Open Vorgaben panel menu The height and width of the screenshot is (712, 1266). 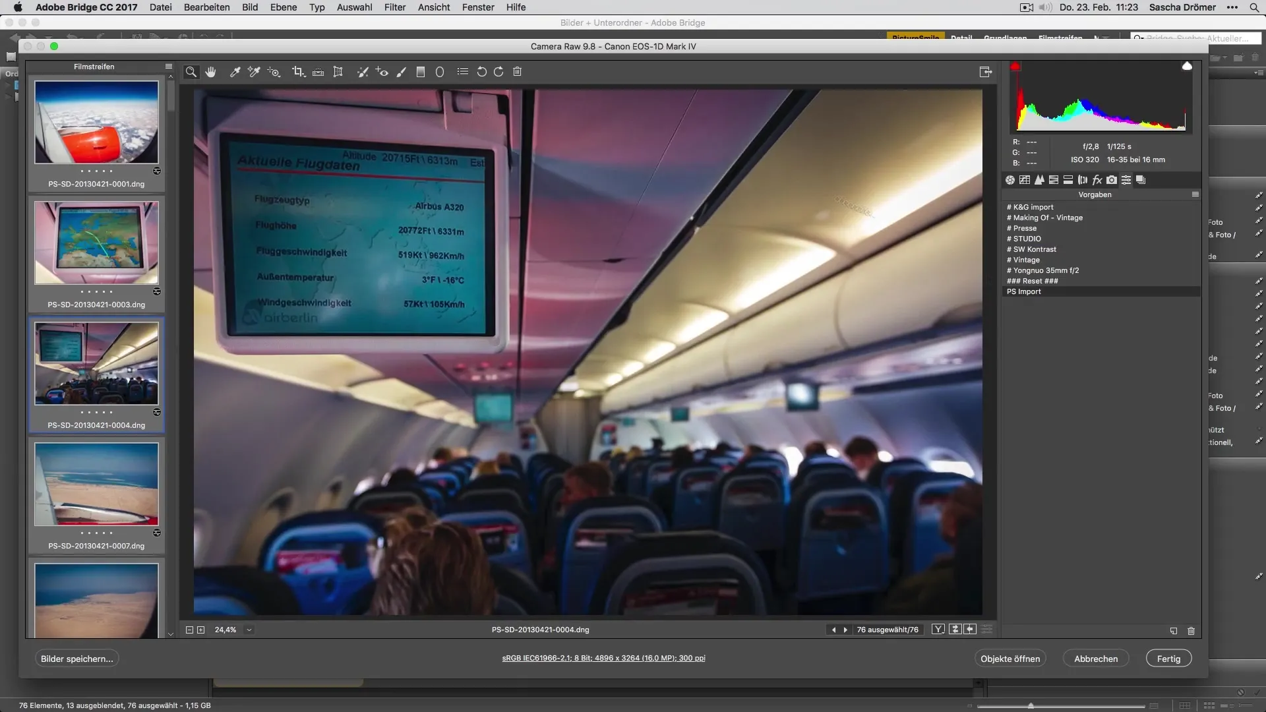(x=1195, y=194)
